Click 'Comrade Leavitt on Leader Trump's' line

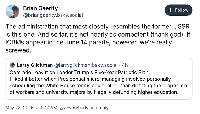coord(80,73)
